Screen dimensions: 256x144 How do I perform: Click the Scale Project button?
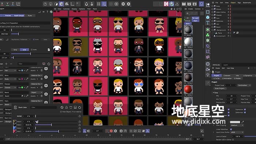coord(220,88)
